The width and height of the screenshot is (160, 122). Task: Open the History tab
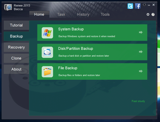83,14
